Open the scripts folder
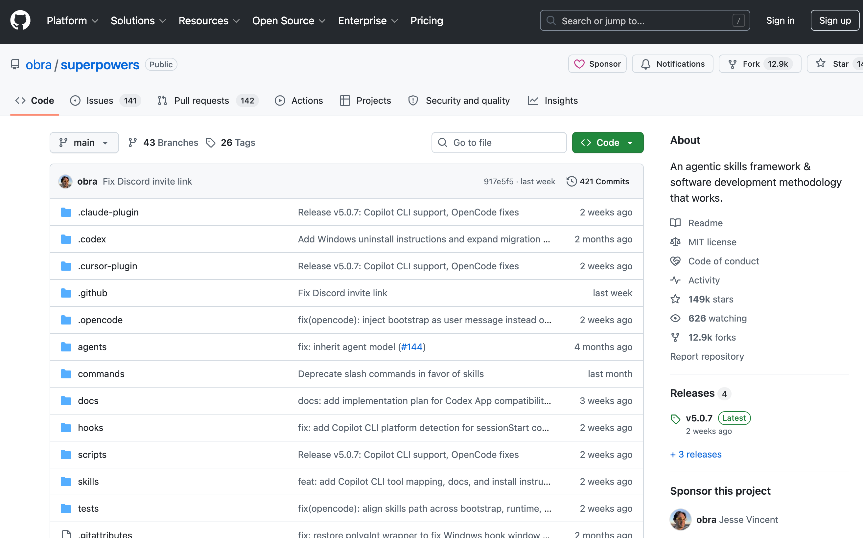 pos(92,455)
